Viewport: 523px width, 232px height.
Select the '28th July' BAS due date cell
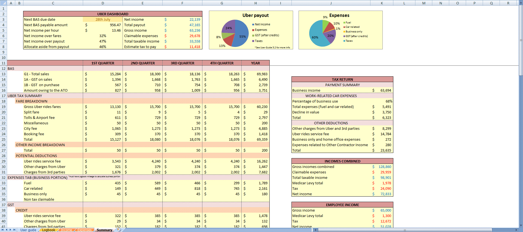point(103,19)
